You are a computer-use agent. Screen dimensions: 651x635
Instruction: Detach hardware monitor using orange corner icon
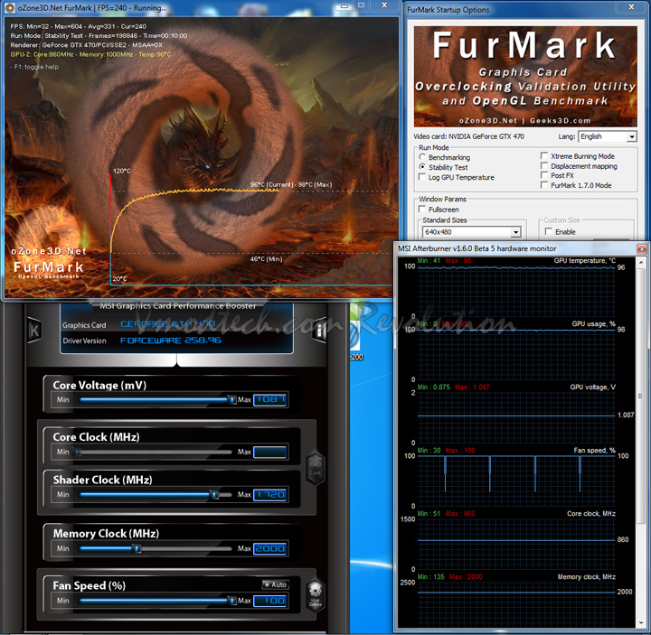(642, 248)
